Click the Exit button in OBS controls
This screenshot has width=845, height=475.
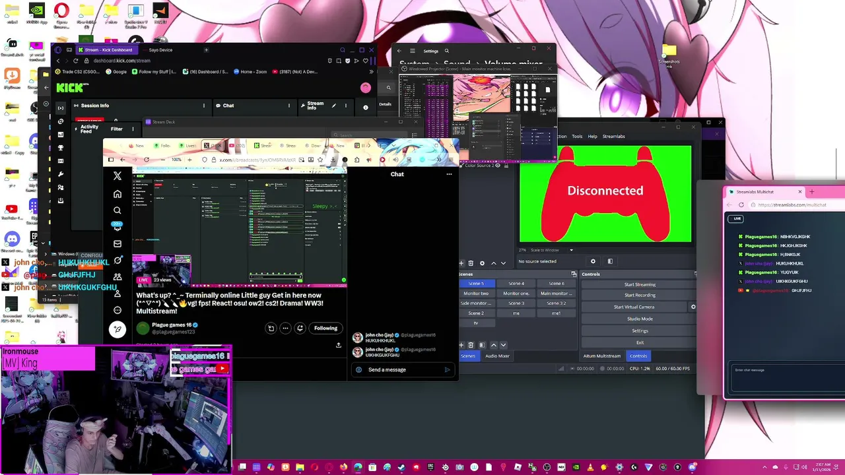[640, 342]
